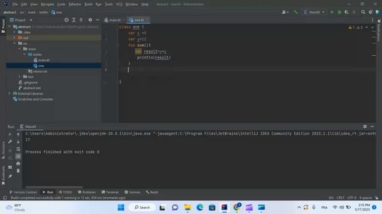
Task: Open the Navigate menu
Action: coord(47,4)
